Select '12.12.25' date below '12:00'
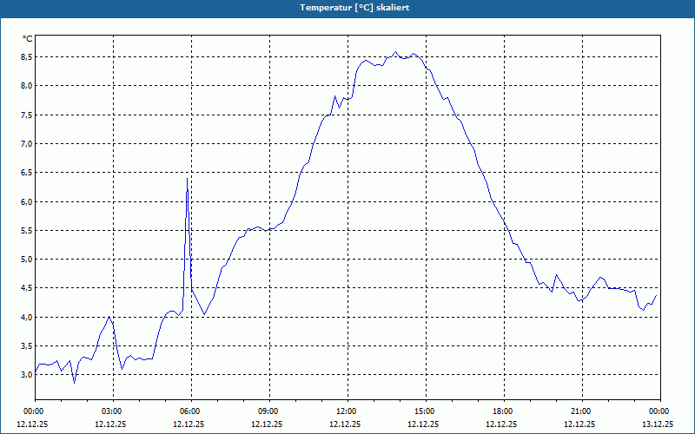The height and width of the screenshot is (434, 695). 345,424
